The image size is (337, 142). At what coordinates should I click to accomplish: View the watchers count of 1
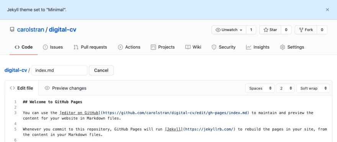(251, 30)
